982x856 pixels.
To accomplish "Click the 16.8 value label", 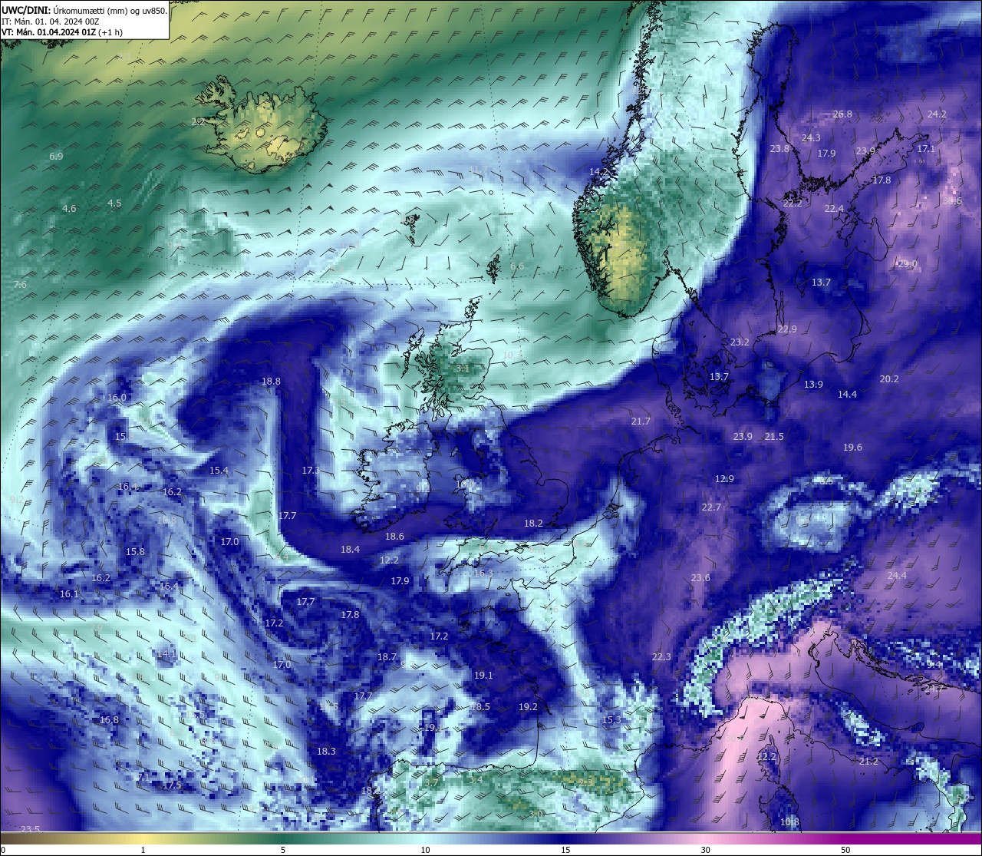I will pos(109,720).
